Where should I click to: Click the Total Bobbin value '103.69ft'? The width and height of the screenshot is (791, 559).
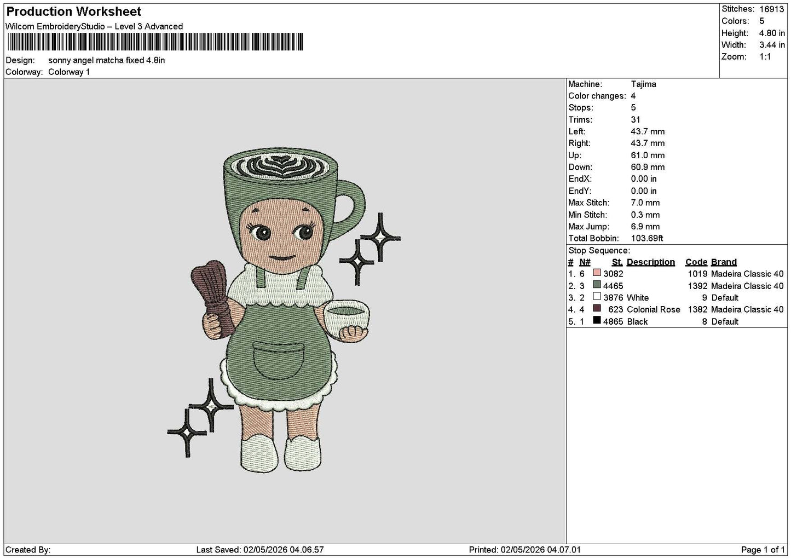pyautogui.click(x=647, y=238)
